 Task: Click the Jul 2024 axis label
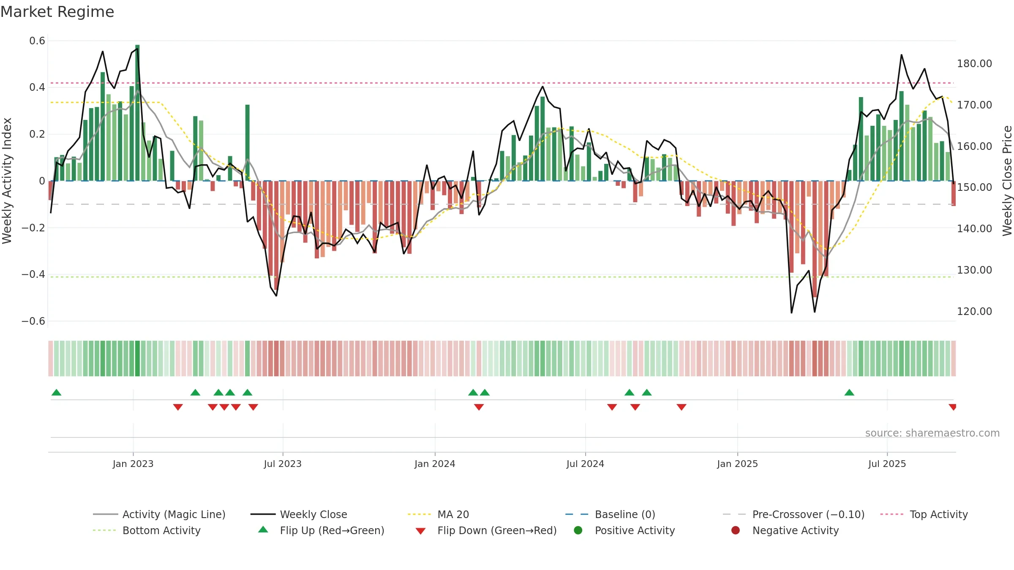click(585, 464)
